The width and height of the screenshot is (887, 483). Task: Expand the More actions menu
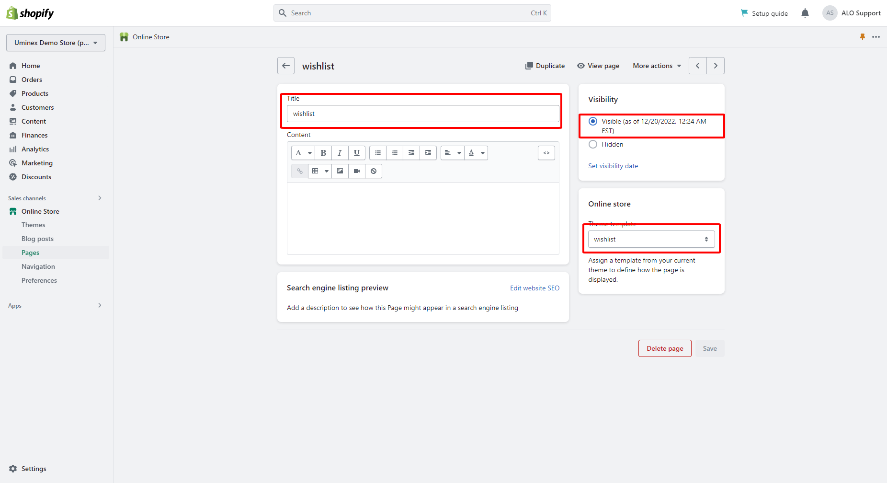[x=657, y=66]
